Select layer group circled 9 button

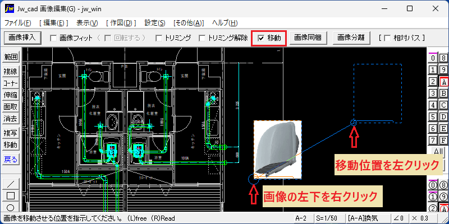[443, 197]
